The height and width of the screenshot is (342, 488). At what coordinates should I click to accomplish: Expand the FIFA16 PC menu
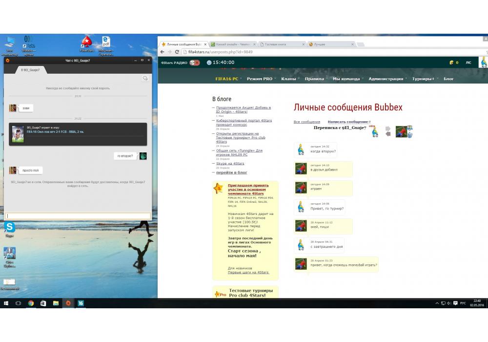click(227, 79)
